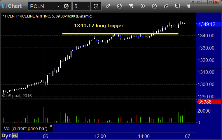
Task: Click the 1310.00 price axis label
Action: pos(206,72)
